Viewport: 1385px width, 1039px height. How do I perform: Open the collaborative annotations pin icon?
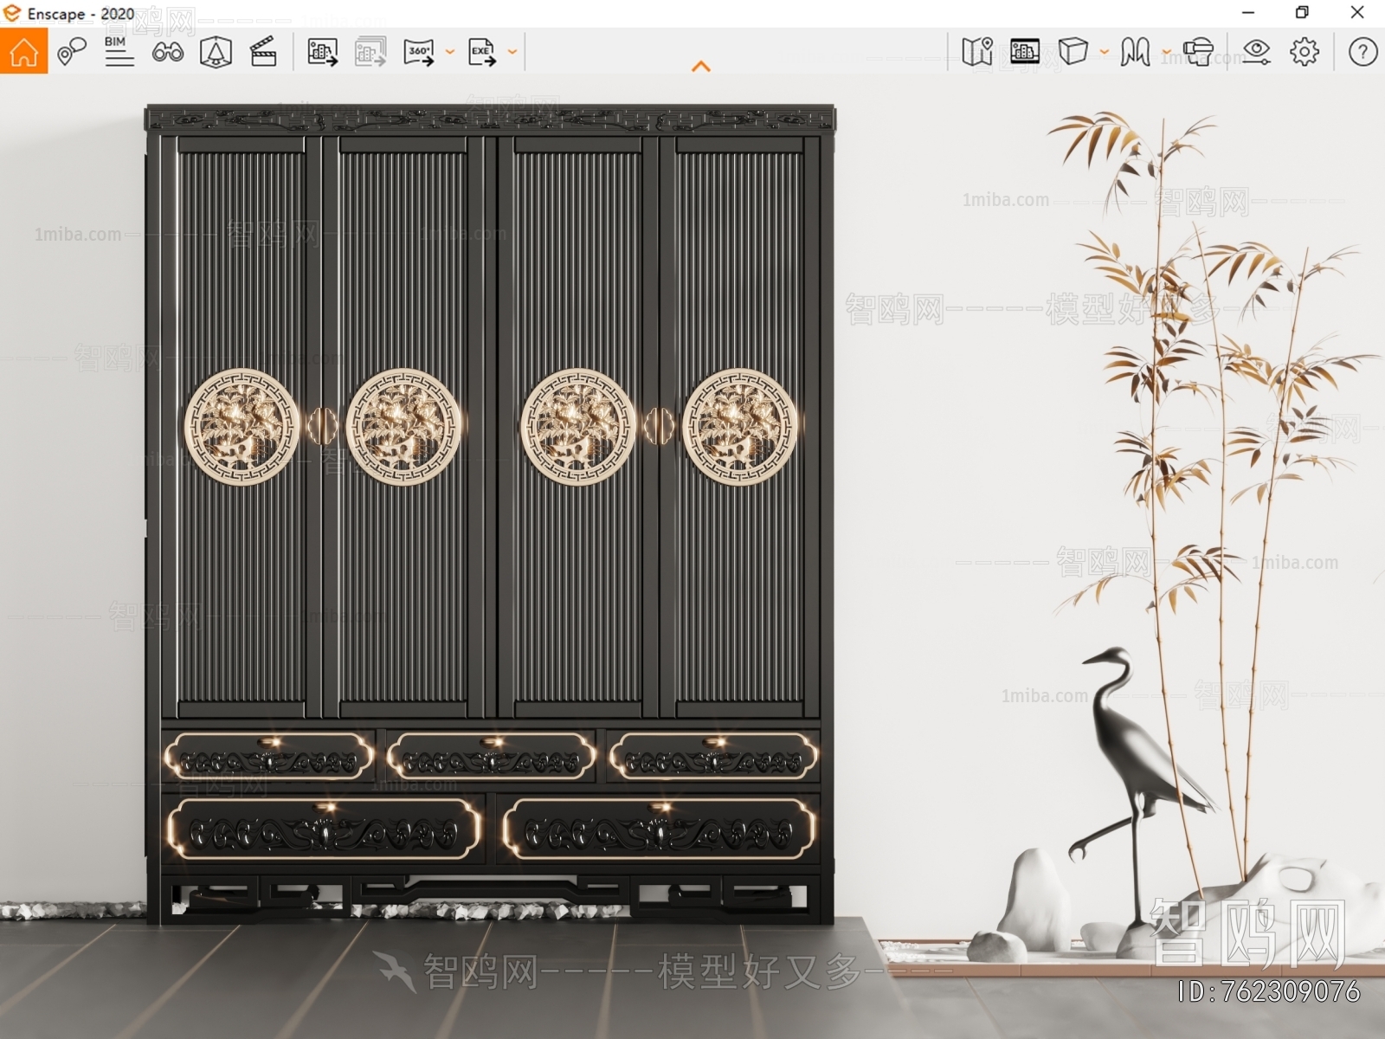click(x=71, y=52)
